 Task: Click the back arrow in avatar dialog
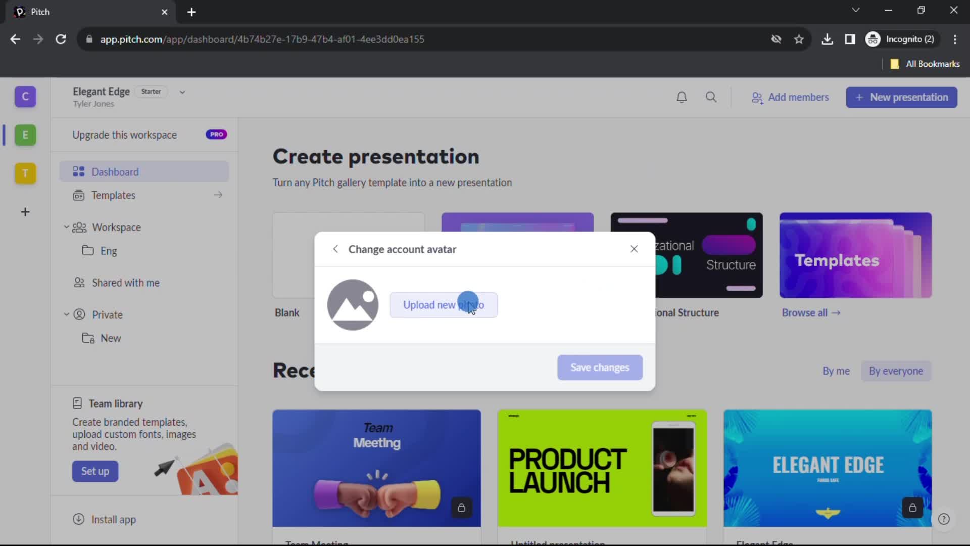(x=336, y=249)
